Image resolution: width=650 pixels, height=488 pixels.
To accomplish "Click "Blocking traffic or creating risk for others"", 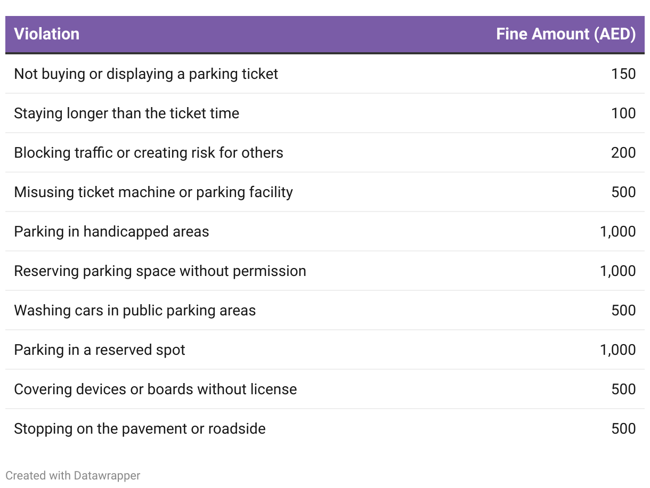I will [149, 152].
